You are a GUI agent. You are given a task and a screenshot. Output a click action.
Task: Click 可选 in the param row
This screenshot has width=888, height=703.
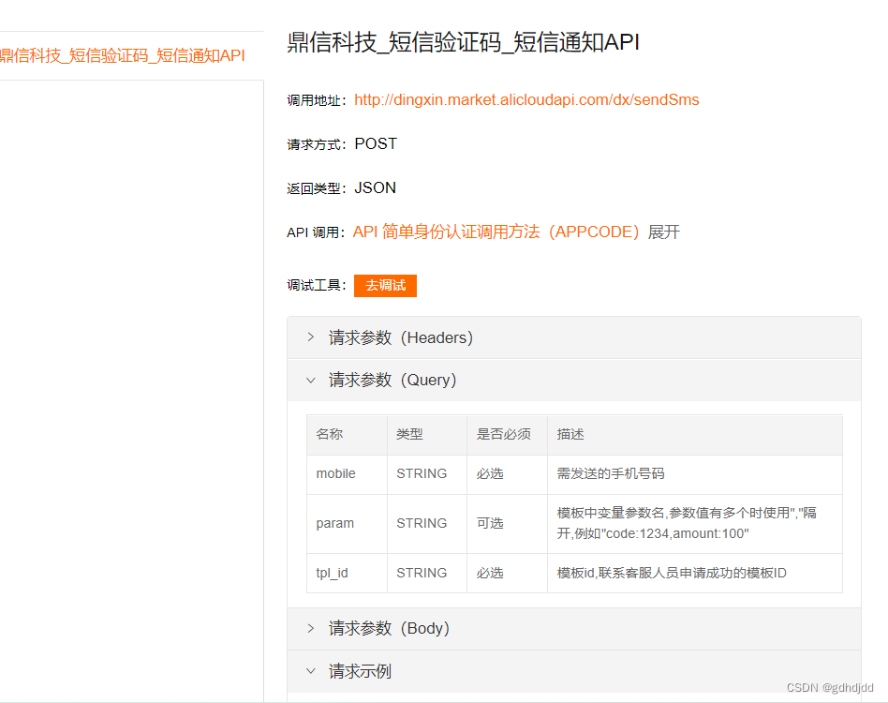click(x=490, y=523)
